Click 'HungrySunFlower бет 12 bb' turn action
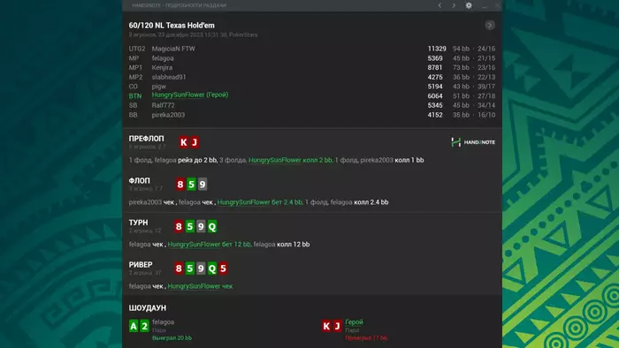The width and height of the screenshot is (619, 348). pyautogui.click(x=210, y=245)
